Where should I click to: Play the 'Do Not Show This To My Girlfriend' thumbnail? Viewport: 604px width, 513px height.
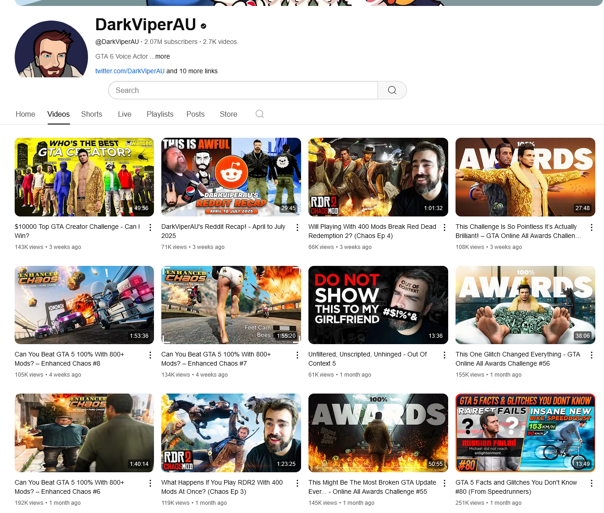tap(378, 305)
